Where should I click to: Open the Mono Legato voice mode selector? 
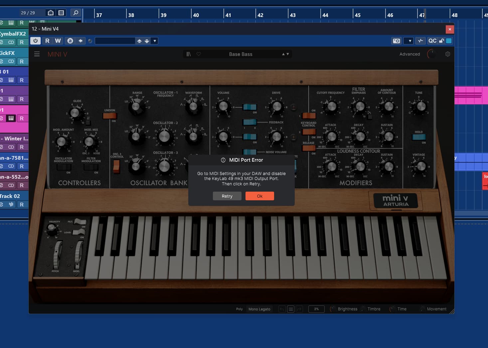tap(259, 309)
